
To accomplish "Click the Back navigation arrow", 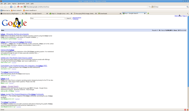I will tap(2, 7).
